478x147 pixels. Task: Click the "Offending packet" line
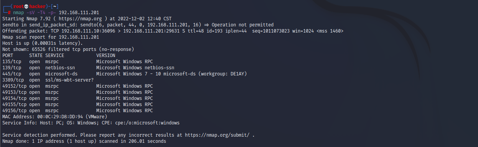(x=173, y=31)
